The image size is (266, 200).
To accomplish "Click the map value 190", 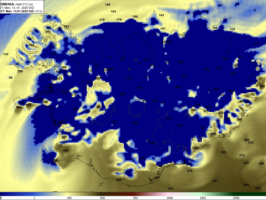I will (135, 17).
